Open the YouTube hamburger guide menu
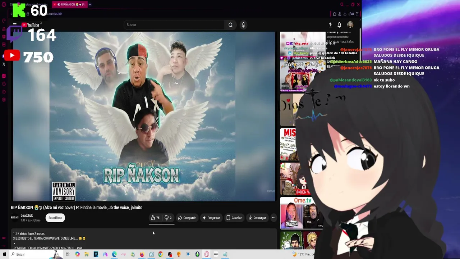 pos(15,25)
